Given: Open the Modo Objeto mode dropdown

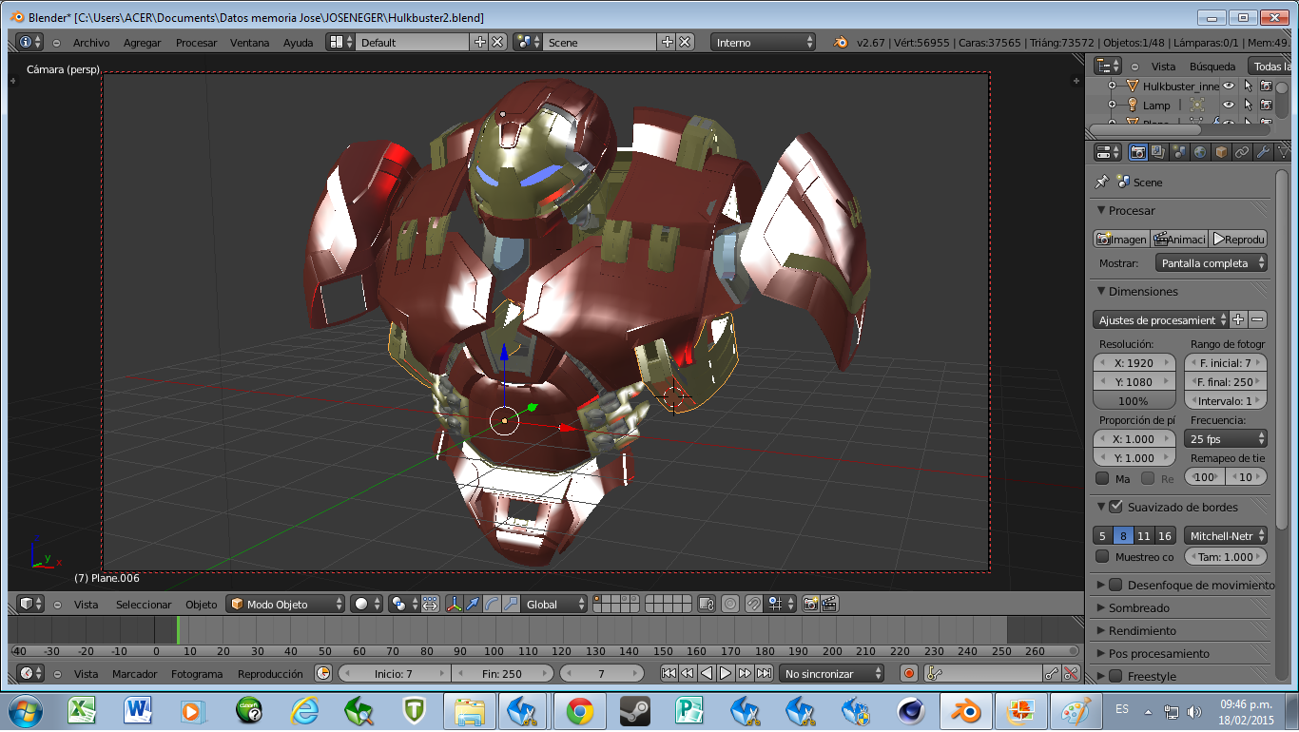Looking at the screenshot, I should tap(286, 604).
